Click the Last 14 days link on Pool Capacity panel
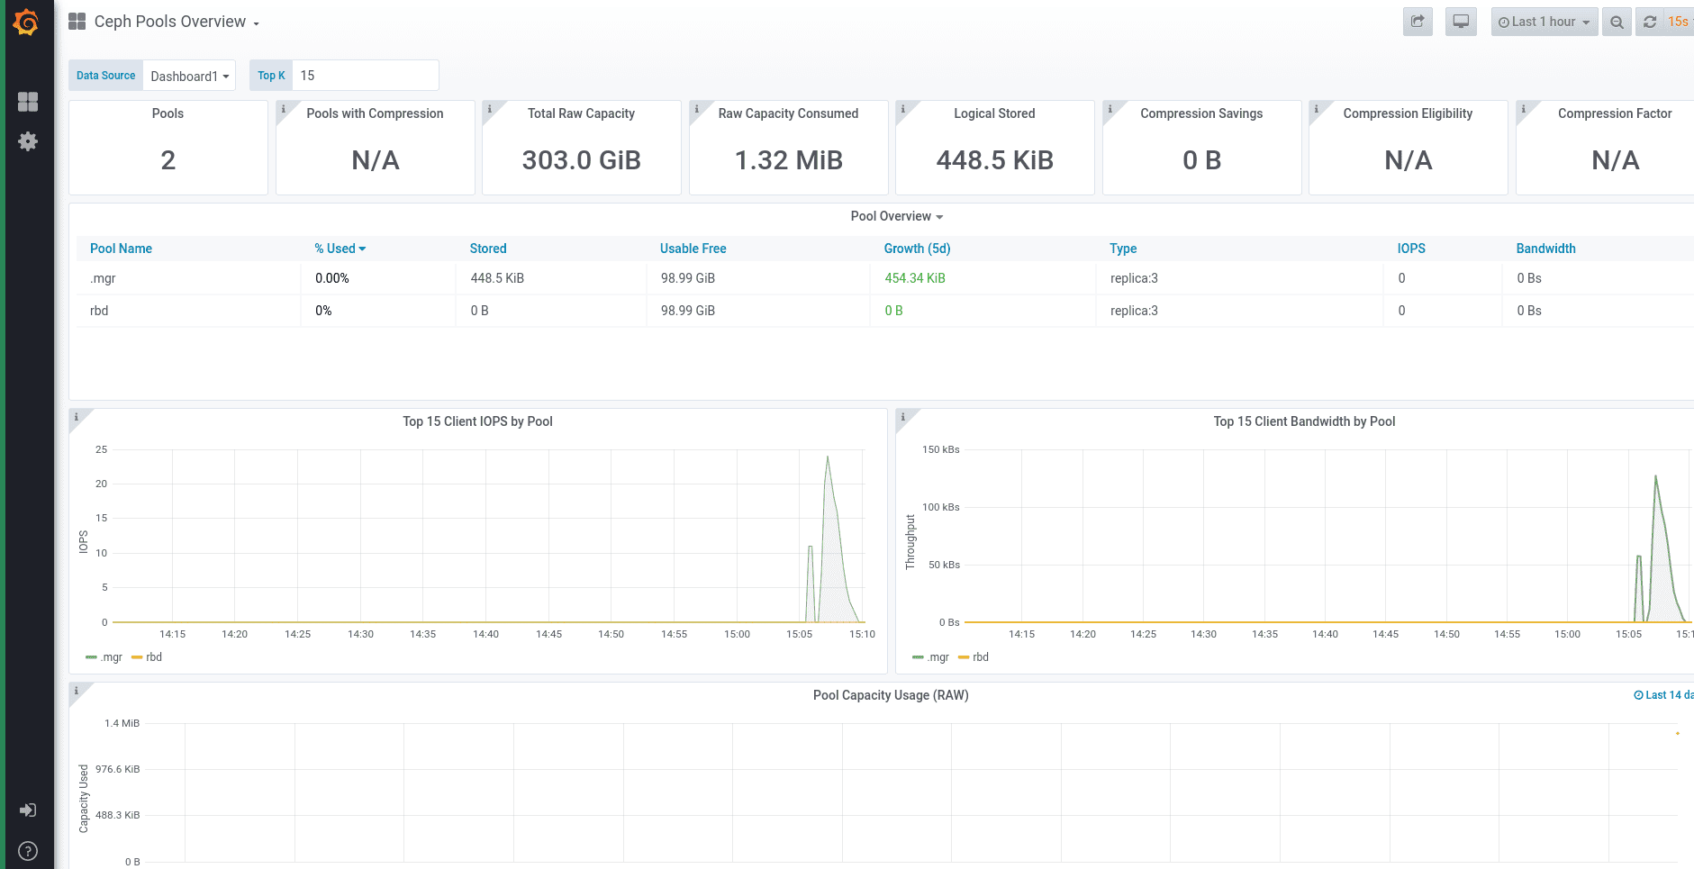 (x=1662, y=694)
